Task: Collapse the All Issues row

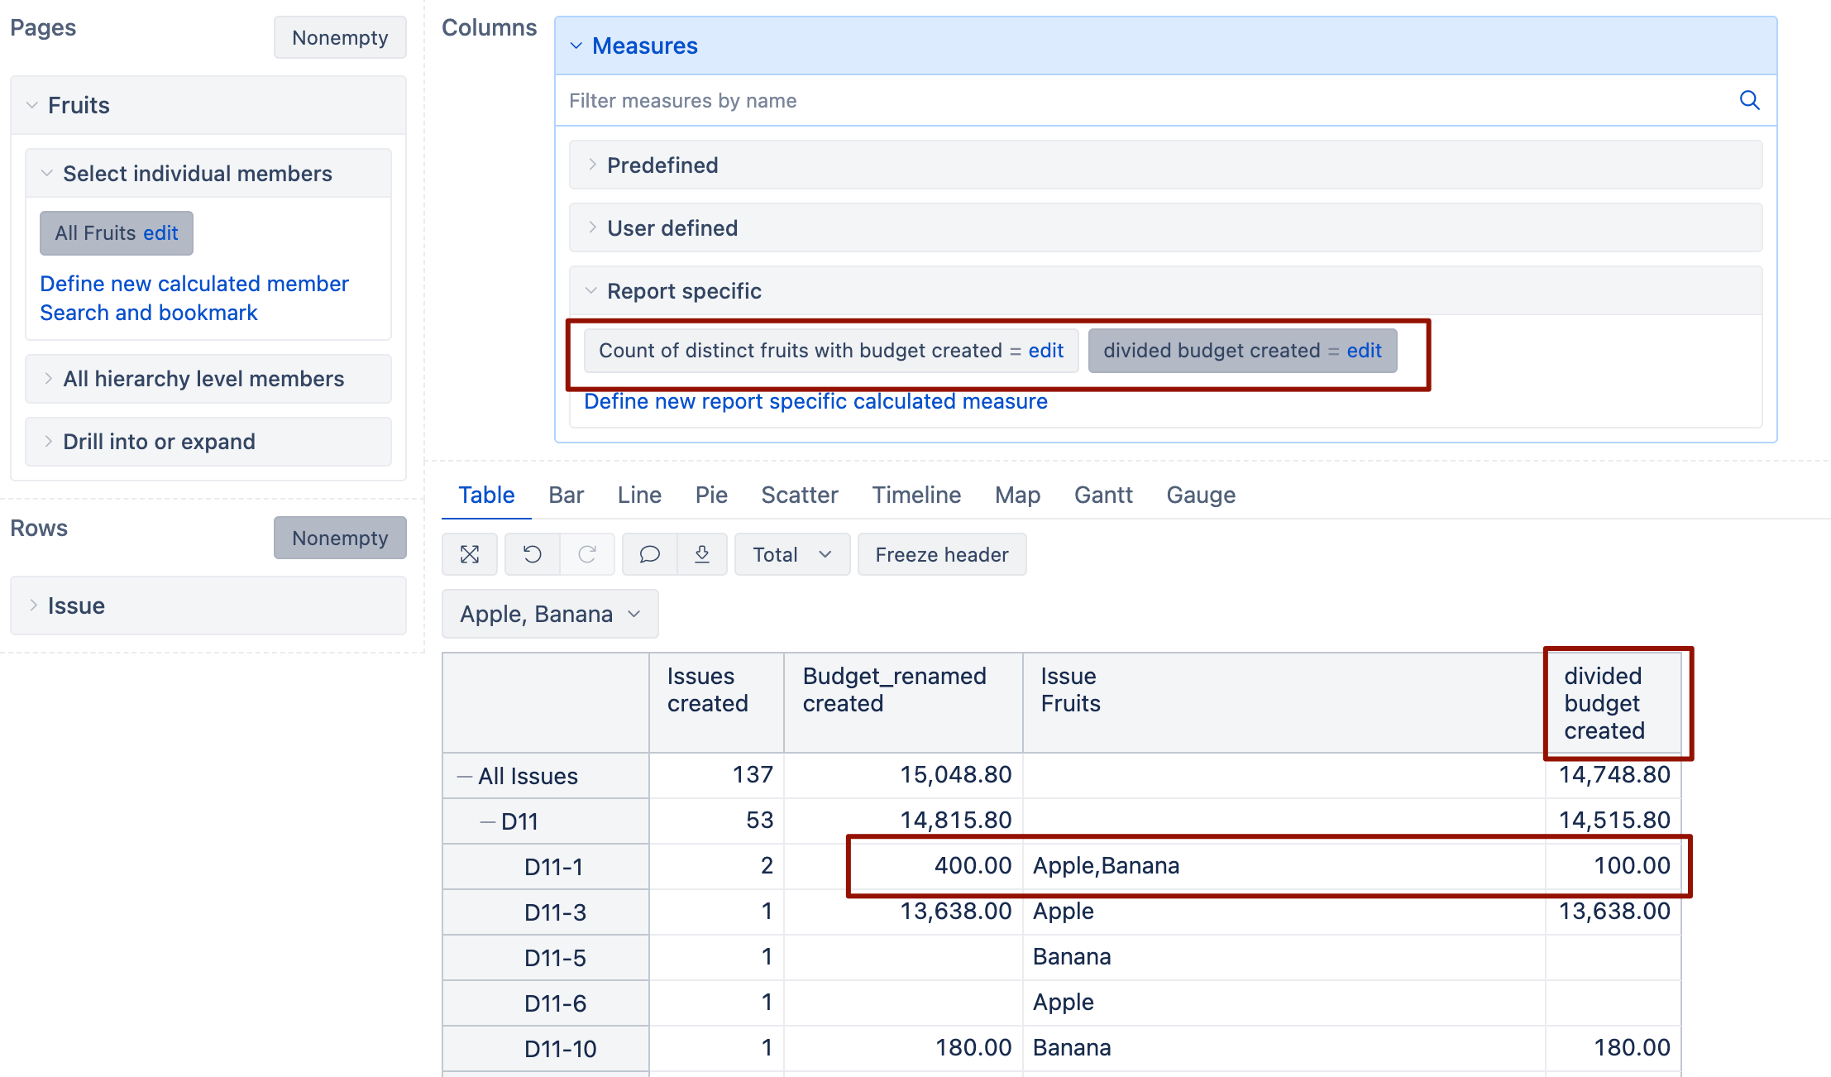Action: point(465,777)
